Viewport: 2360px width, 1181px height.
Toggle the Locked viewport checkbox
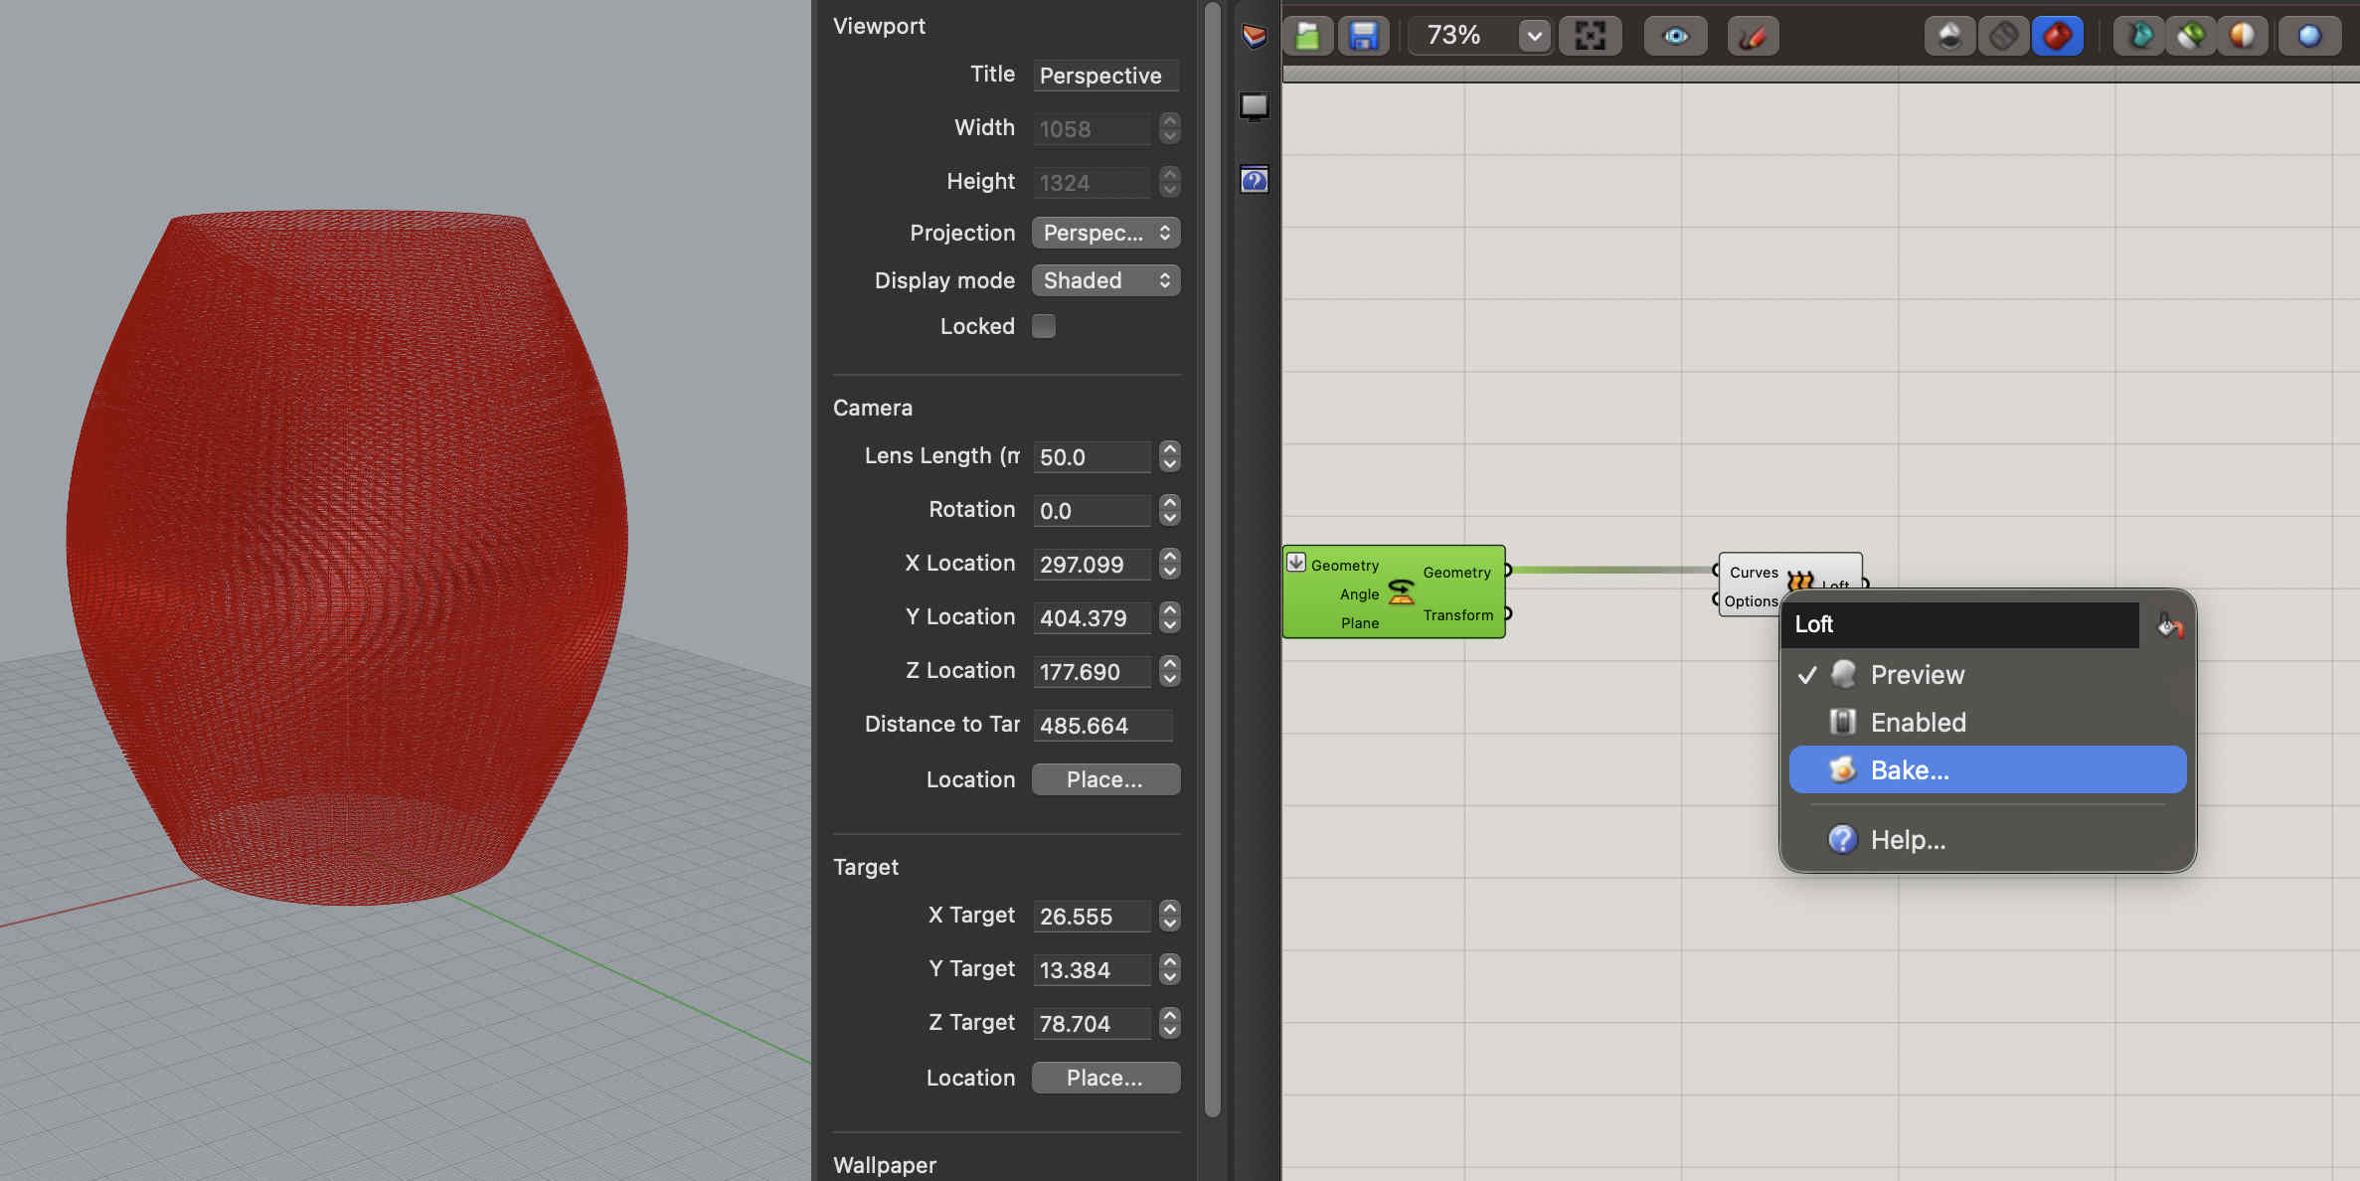tap(1043, 326)
